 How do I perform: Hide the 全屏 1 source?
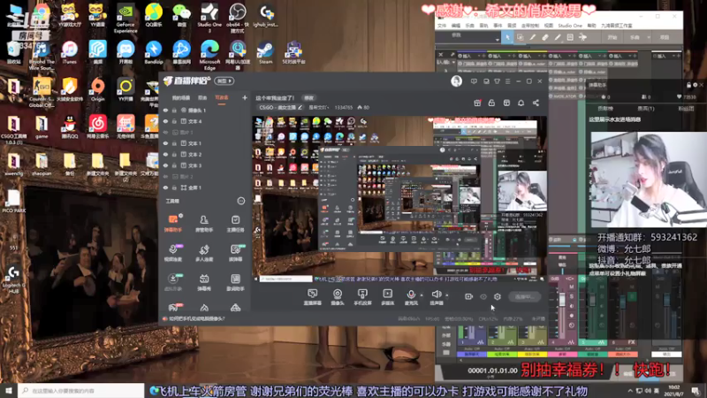(x=165, y=188)
